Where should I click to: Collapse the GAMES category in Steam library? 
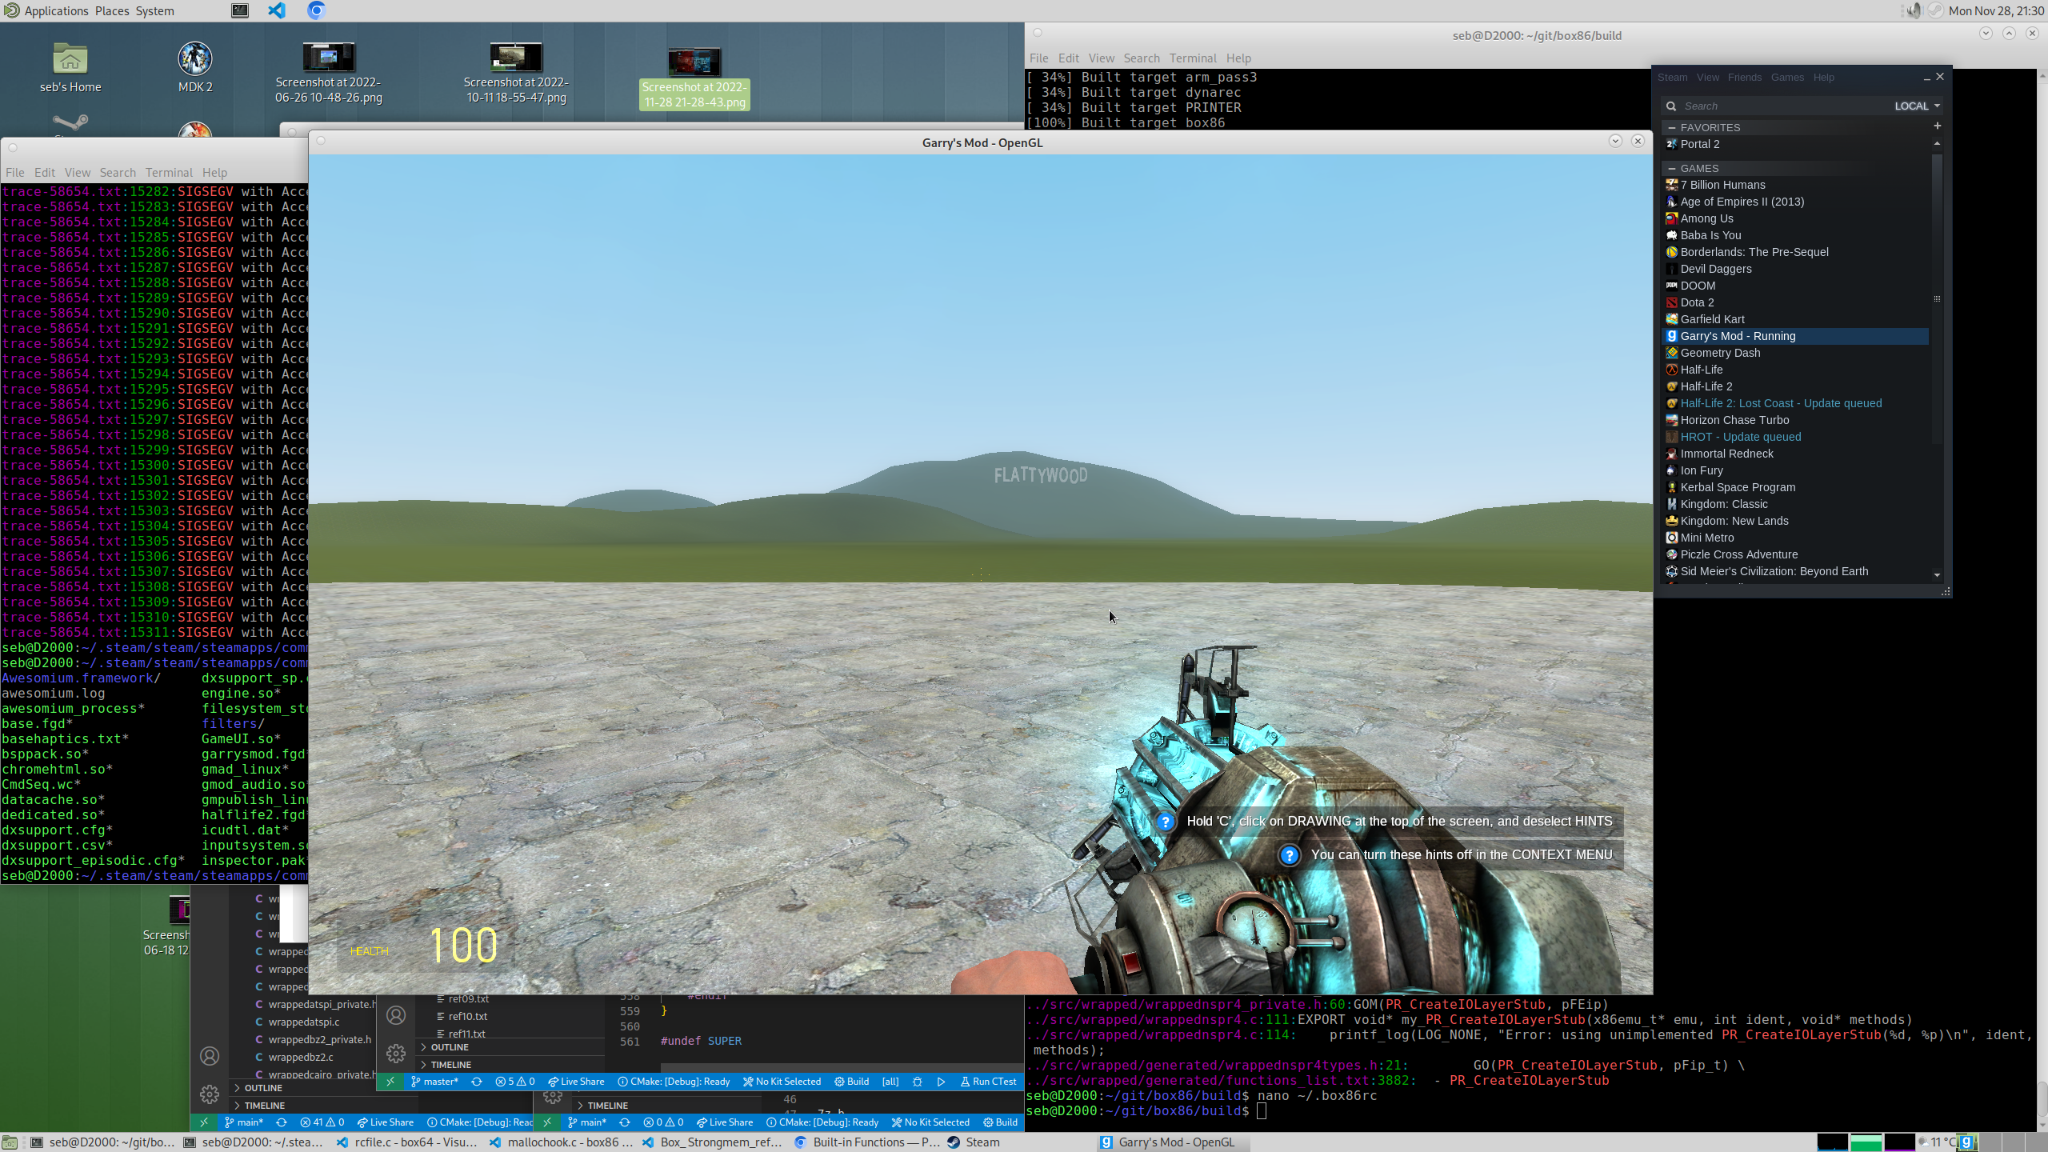pyautogui.click(x=1674, y=168)
